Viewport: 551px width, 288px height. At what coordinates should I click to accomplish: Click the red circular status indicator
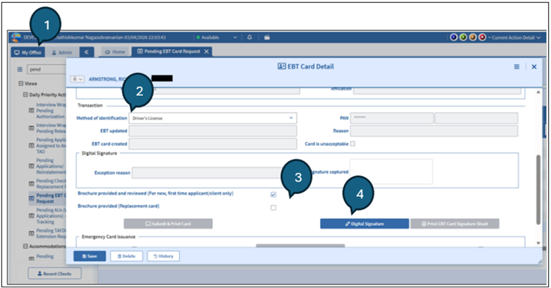pyautogui.click(x=482, y=37)
